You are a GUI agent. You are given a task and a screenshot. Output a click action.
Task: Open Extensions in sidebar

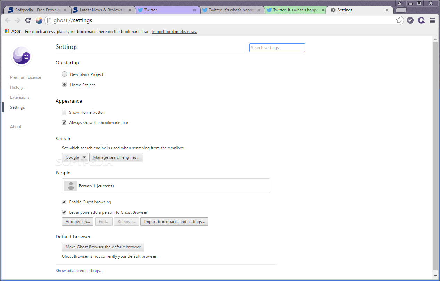pyautogui.click(x=20, y=97)
